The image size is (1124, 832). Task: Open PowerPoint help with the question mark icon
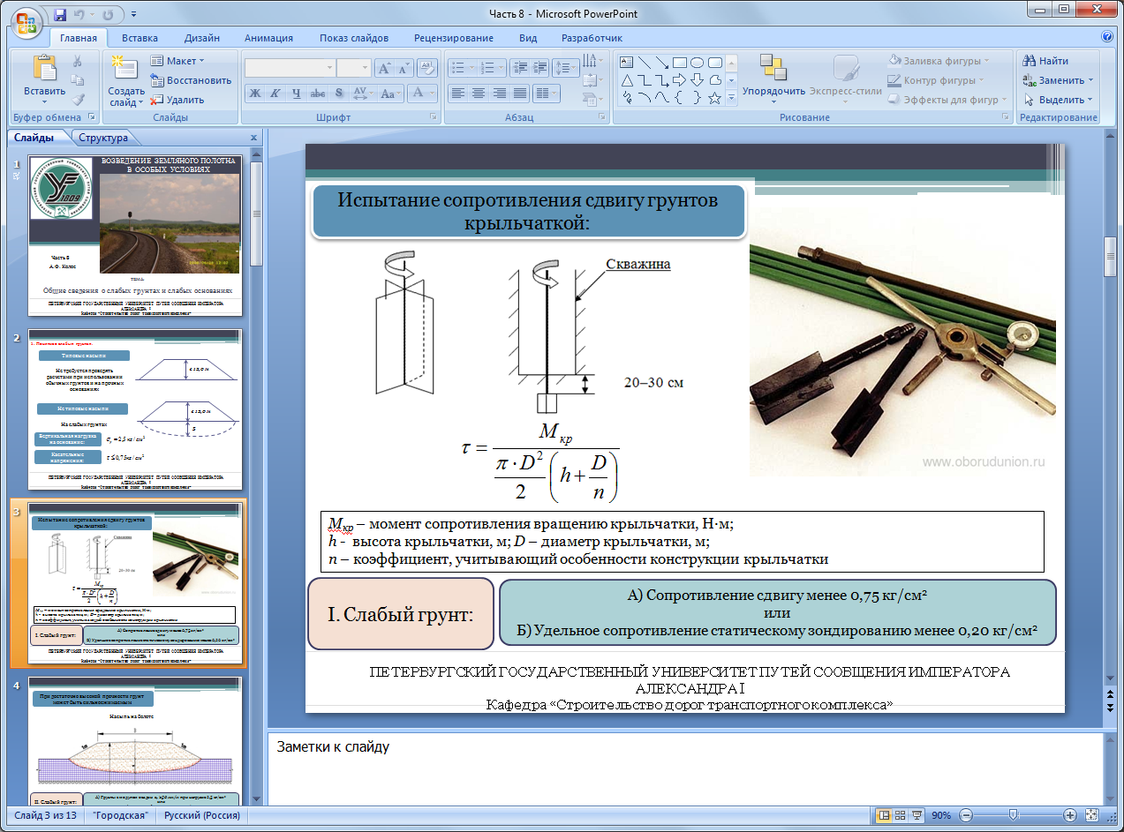click(1107, 37)
